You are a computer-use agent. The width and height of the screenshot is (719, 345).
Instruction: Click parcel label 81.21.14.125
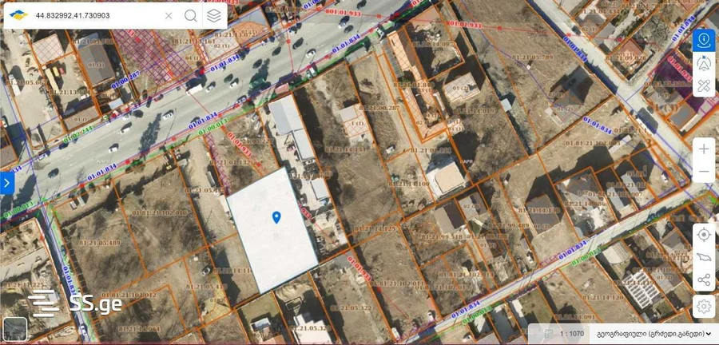click(x=374, y=228)
